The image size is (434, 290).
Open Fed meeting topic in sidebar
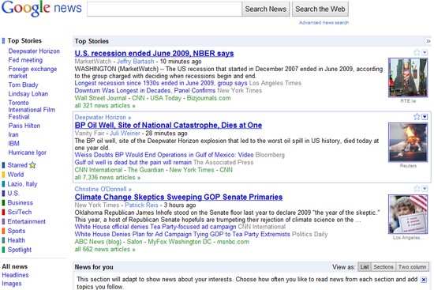(x=25, y=60)
